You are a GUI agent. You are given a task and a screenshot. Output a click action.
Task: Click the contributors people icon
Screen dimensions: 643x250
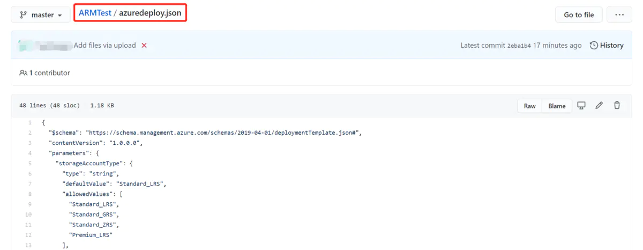(x=23, y=73)
